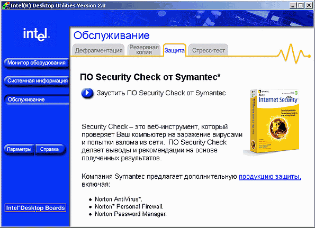This screenshot has width=315, height=228.
Task: Click the app icon in the title bar
Action: (x=5, y=5)
